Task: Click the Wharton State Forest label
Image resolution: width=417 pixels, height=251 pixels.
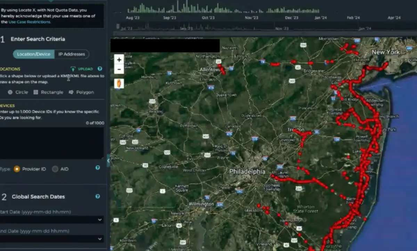Action: [305, 208]
